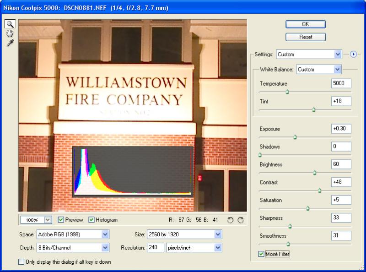The height and width of the screenshot is (272, 366).
Task: Open the Depth 8 Bits/Channel dropdown
Action: 73,248
